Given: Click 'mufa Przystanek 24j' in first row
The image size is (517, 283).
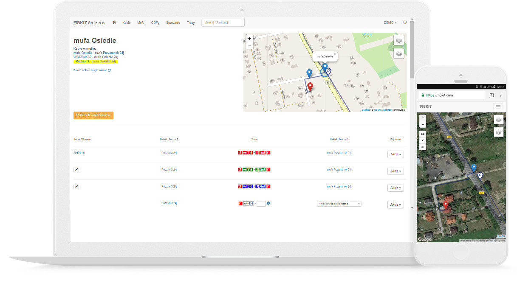Looking at the screenshot, I should pyautogui.click(x=339, y=153).
